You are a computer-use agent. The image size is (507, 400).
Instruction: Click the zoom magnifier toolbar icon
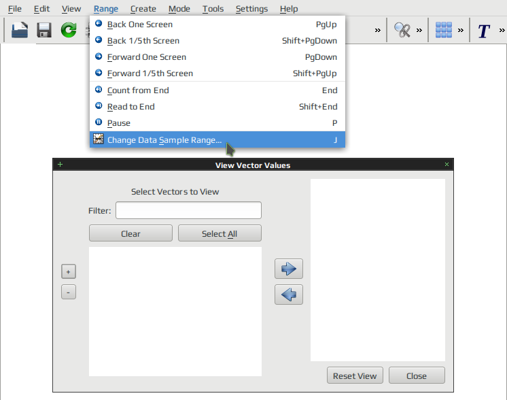tap(402, 30)
